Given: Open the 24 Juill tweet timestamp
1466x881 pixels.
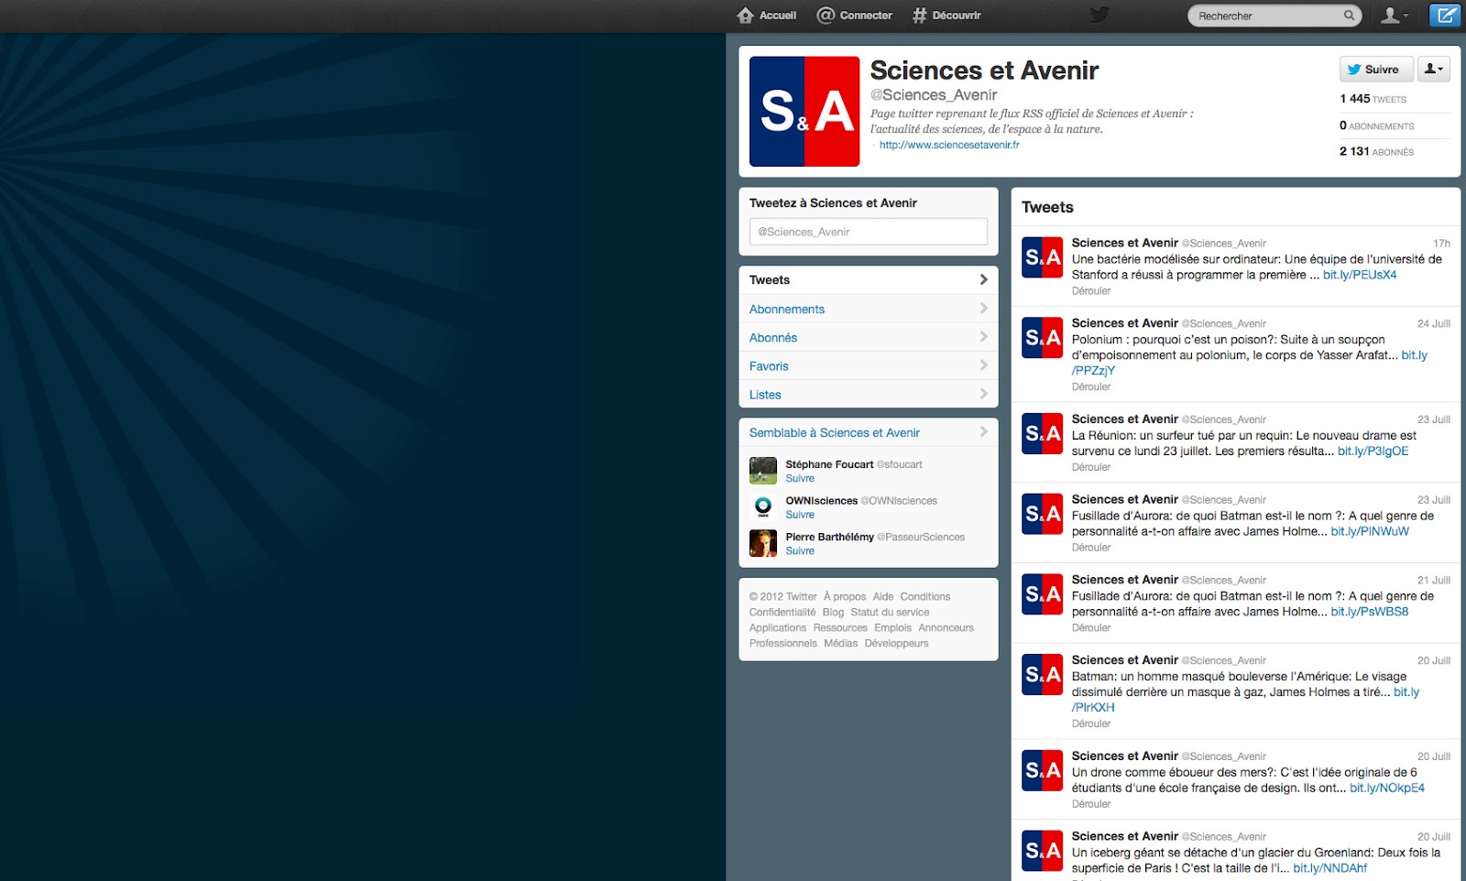Looking at the screenshot, I should tap(1434, 323).
